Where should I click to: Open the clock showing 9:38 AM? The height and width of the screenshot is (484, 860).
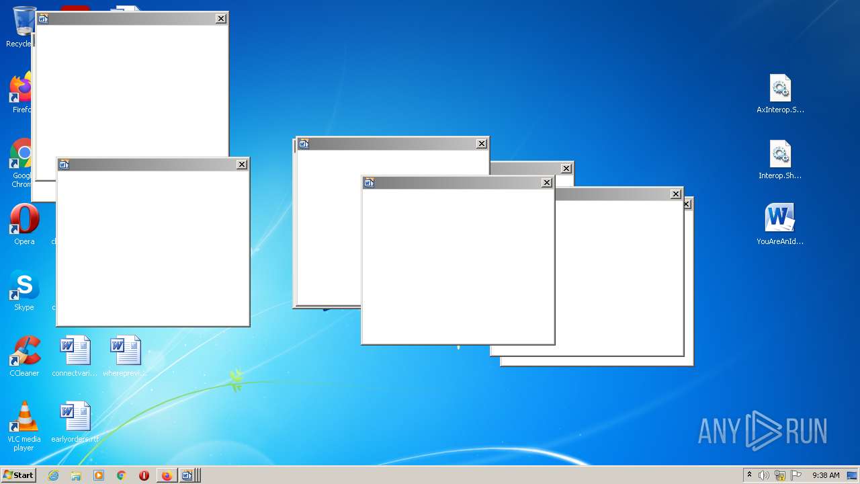tap(826, 475)
